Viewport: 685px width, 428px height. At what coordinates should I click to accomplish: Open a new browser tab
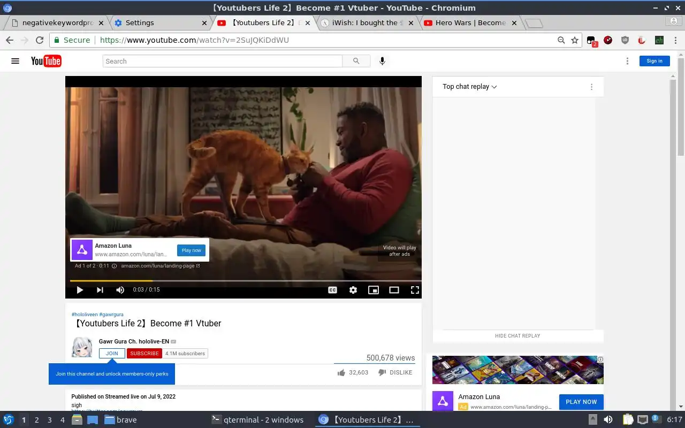click(x=534, y=24)
